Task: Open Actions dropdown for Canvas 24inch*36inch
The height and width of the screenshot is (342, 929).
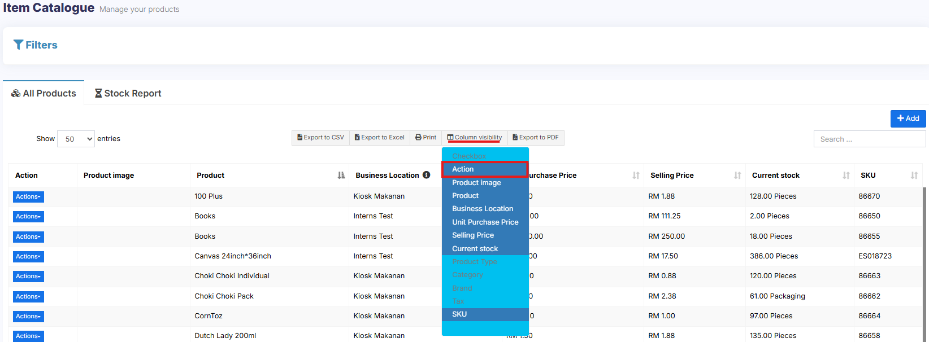Action: tap(28, 257)
